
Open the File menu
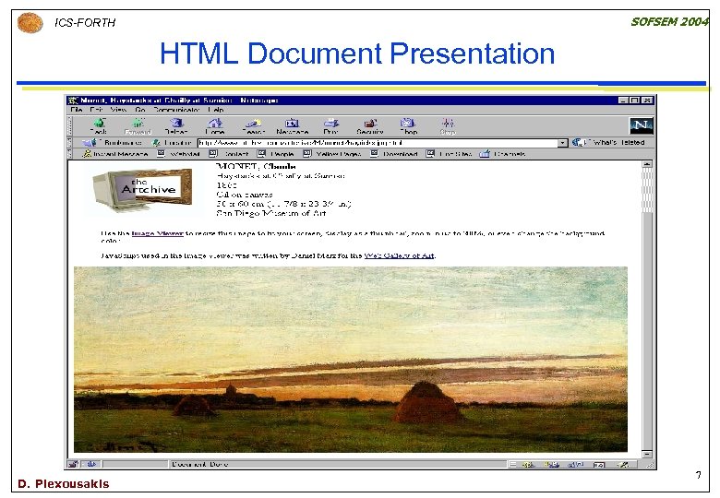(x=77, y=110)
